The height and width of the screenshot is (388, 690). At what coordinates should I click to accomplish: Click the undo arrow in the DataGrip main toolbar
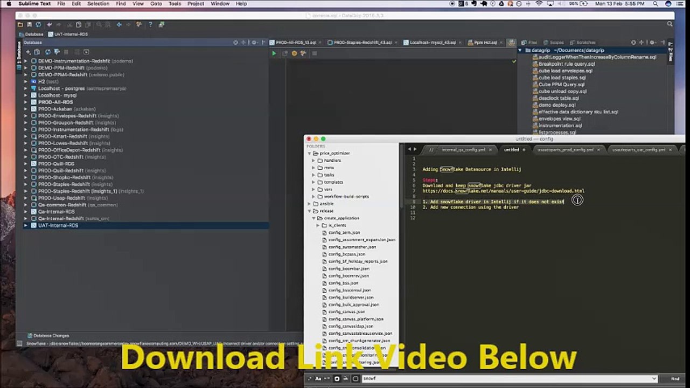tap(49, 24)
